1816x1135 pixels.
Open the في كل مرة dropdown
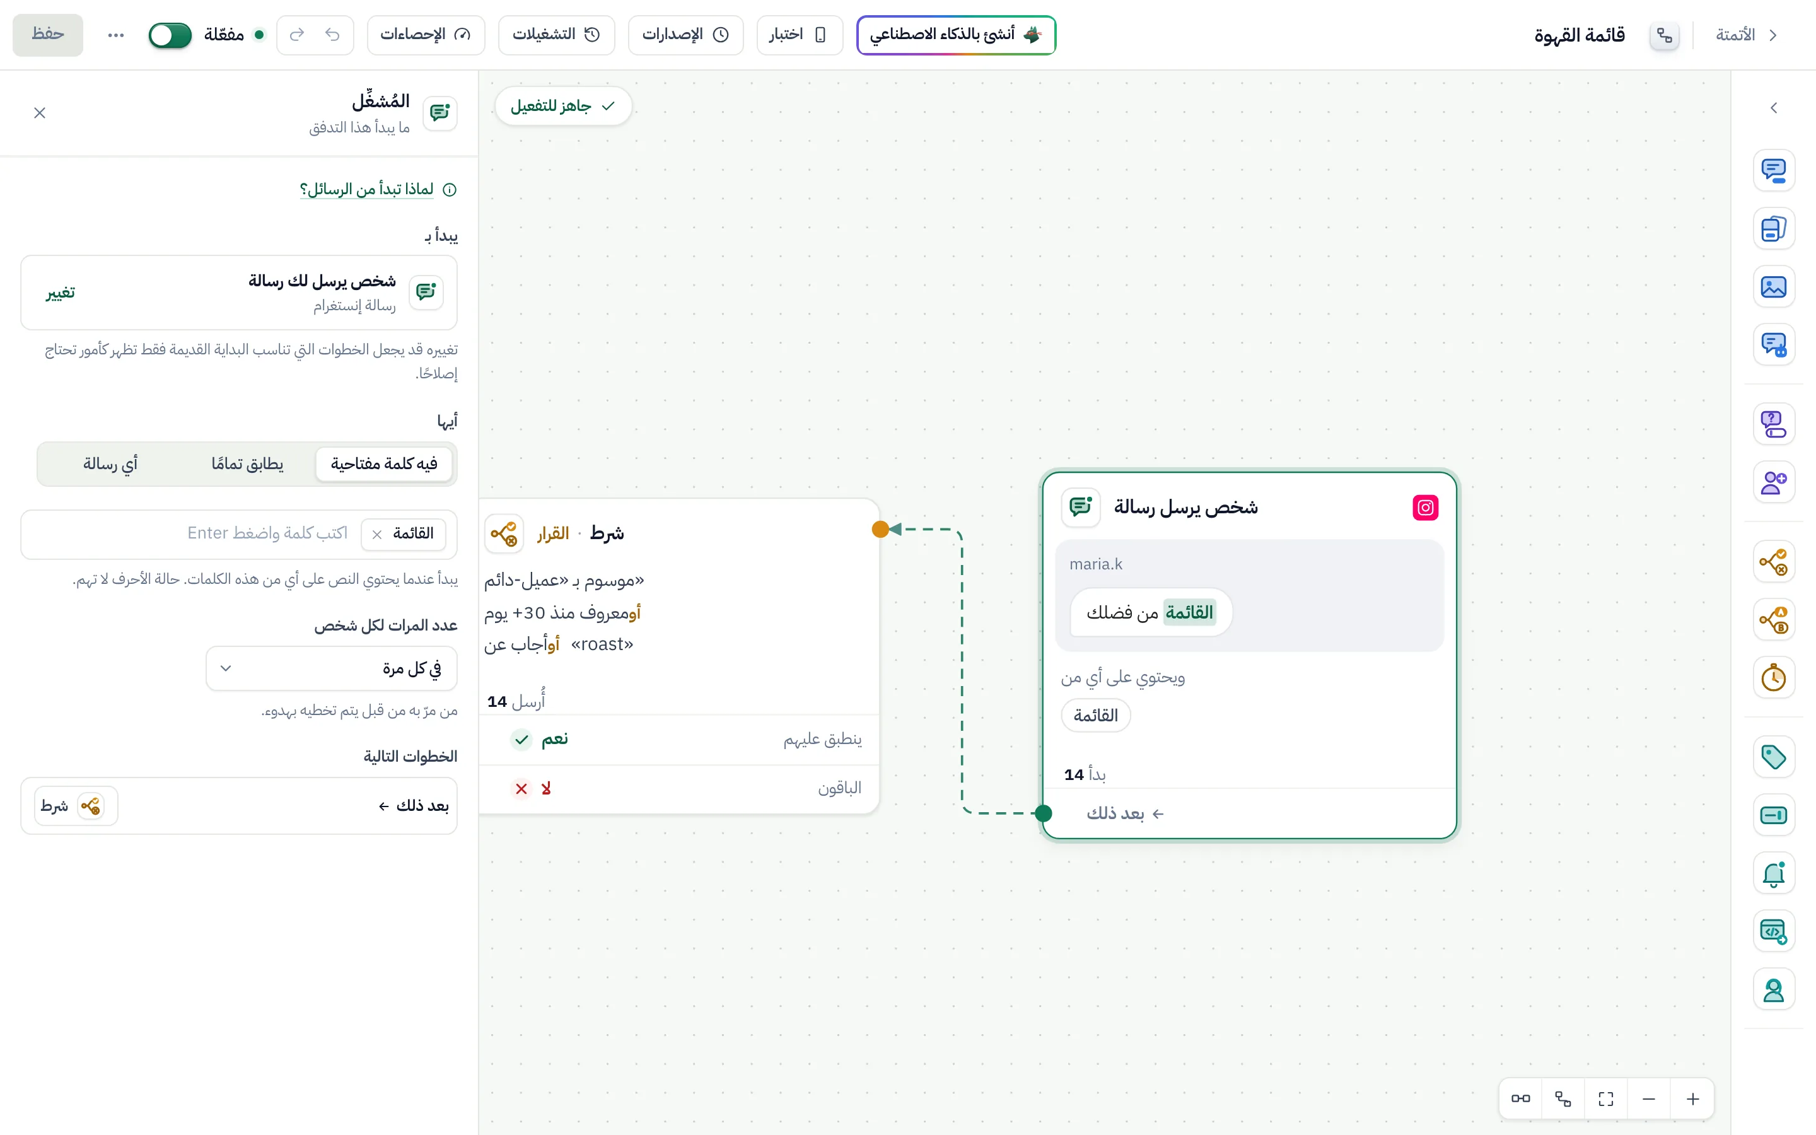tap(331, 668)
